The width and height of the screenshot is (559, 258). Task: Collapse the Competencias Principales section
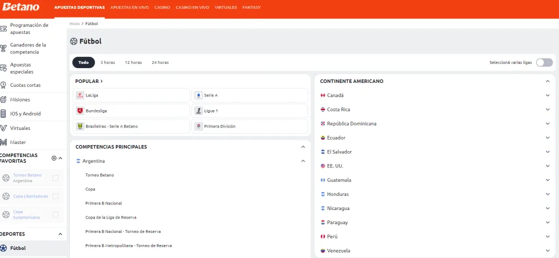tap(303, 147)
